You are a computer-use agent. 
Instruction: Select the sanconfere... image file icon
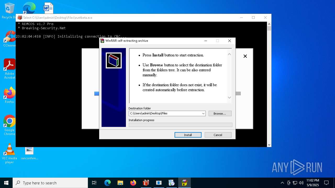pyautogui.click(x=29, y=153)
